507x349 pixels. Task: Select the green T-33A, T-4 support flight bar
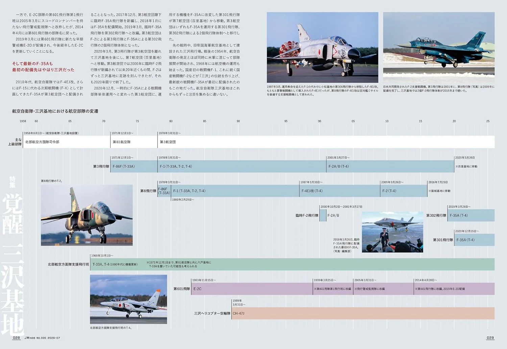(292, 264)
